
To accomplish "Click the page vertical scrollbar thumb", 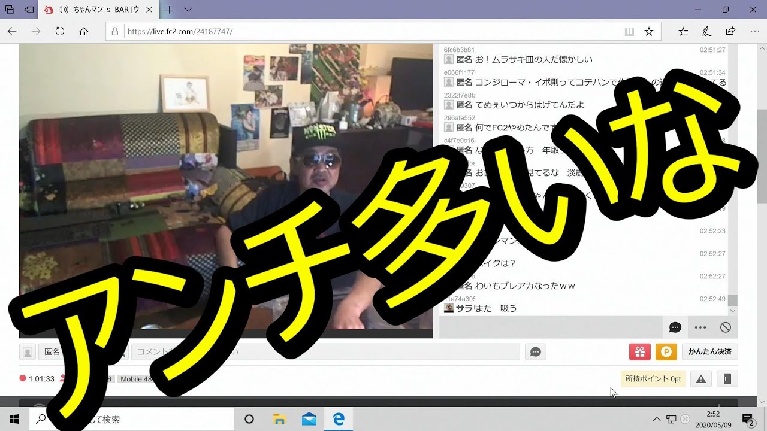I will pos(762,156).
